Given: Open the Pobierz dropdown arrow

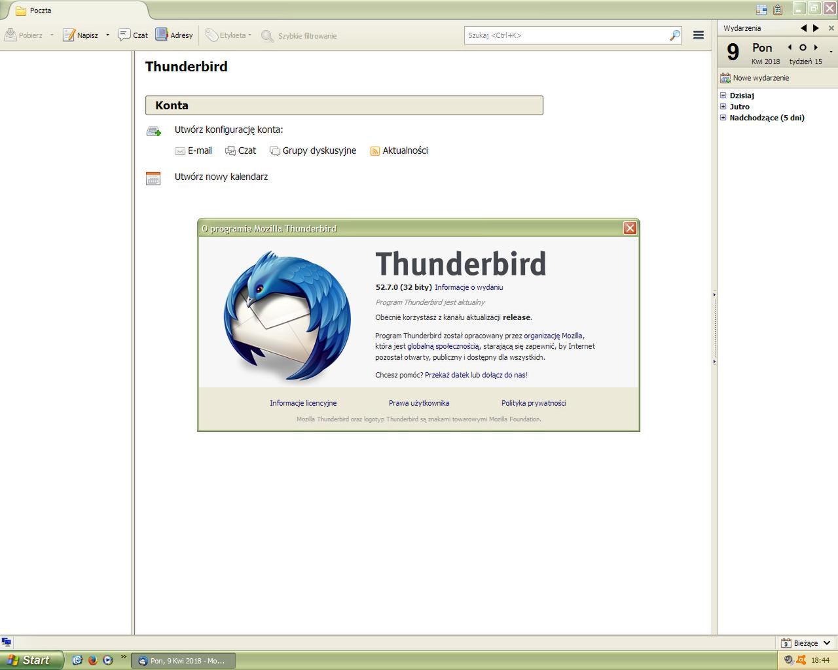Looking at the screenshot, I should (x=52, y=35).
